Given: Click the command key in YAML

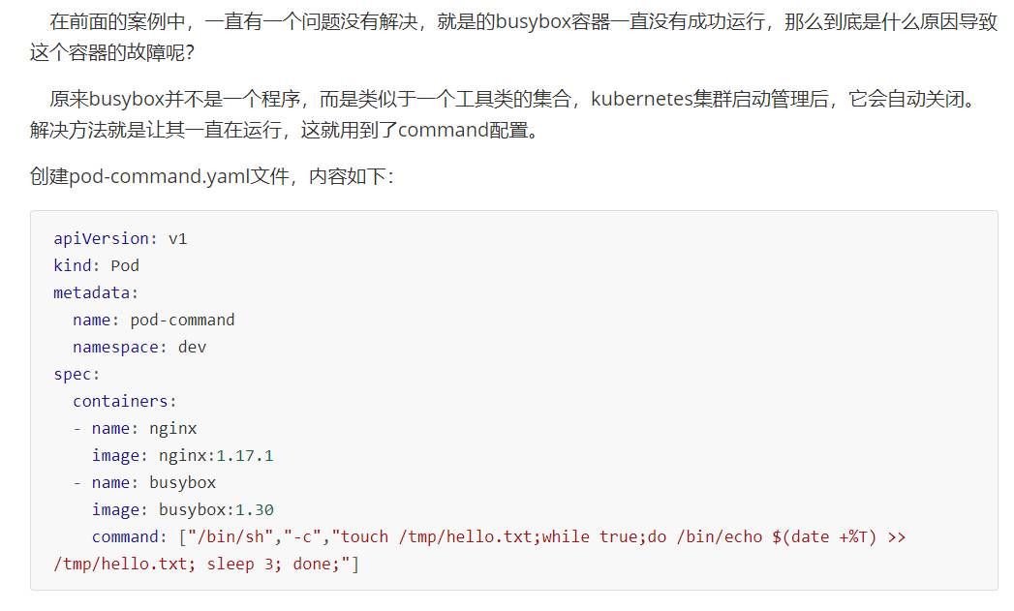Looking at the screenshot, I should (125, 537).
